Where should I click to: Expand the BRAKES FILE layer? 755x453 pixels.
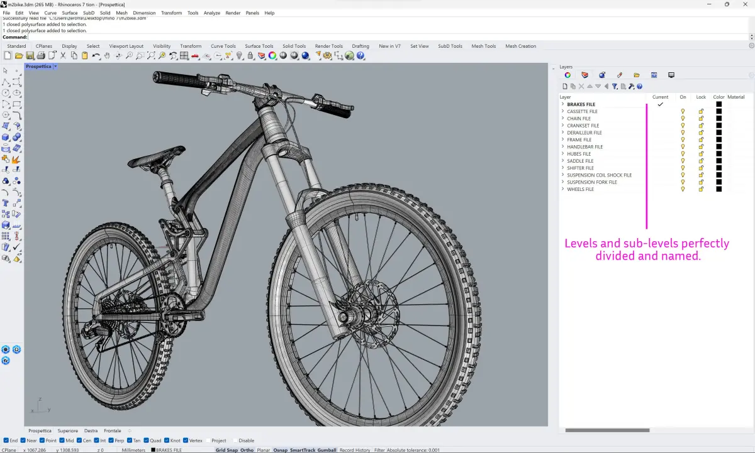pyautogui.click(x=562, y=104)
